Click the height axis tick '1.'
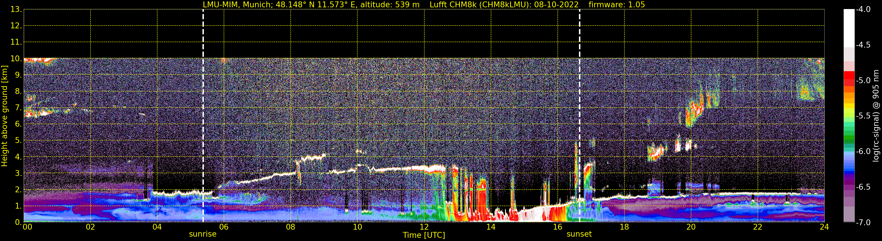Viewport: 882px width, 241px height. click(18, 206)
